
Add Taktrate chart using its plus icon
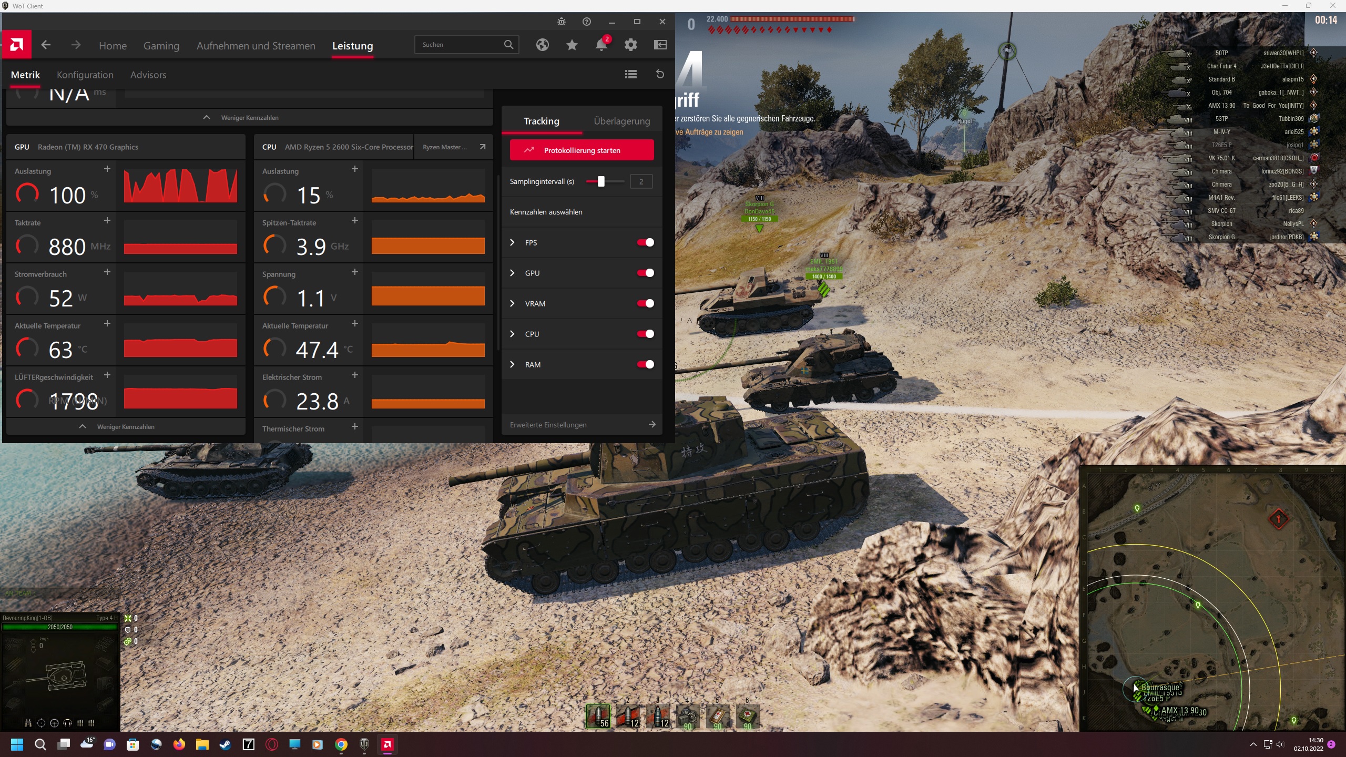107,221
